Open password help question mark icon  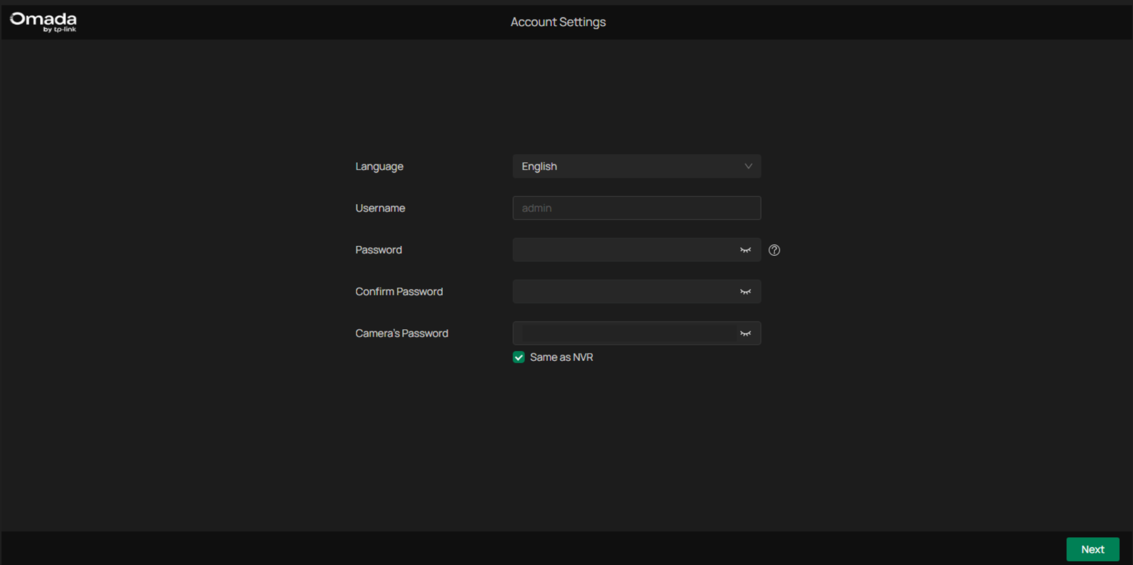[774, 250]
